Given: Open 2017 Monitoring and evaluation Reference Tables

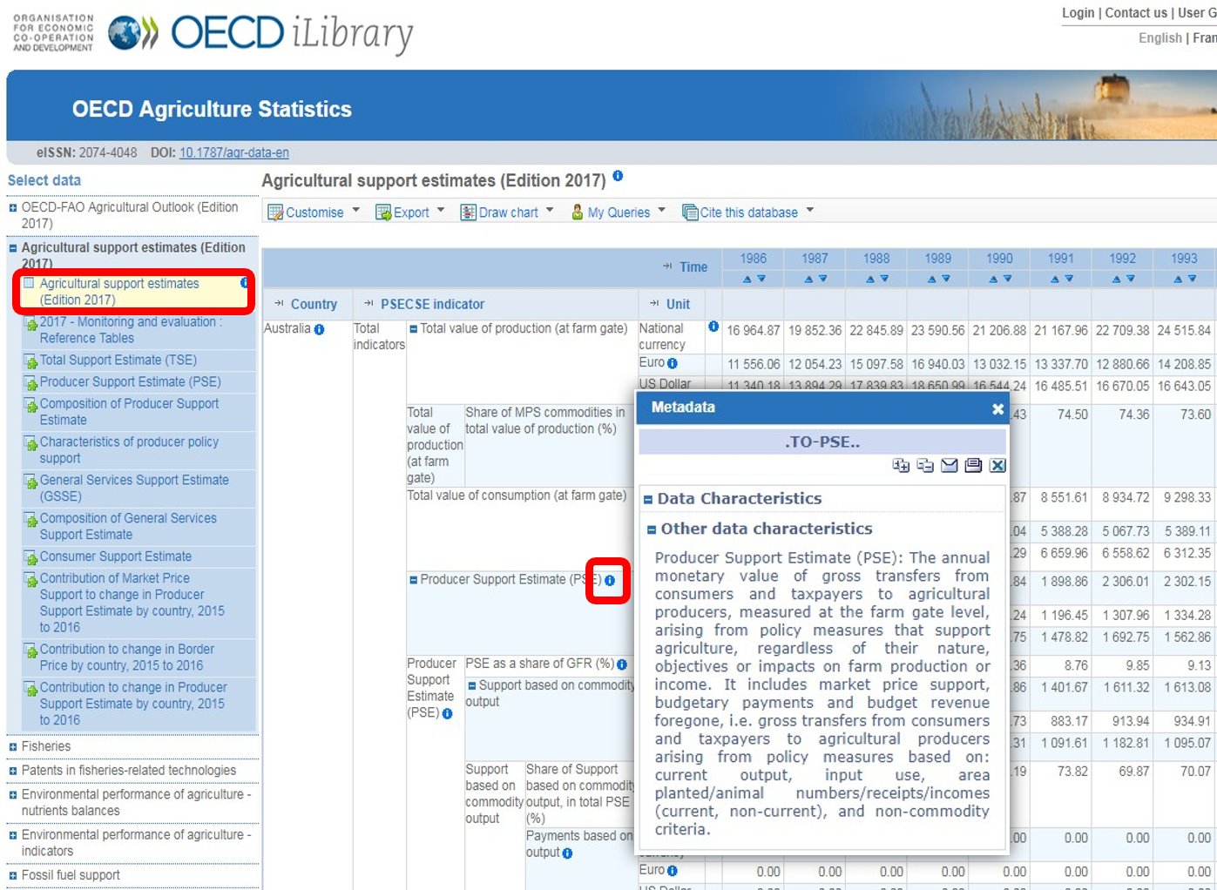Looking at the screenshot, I should point(131,329).
